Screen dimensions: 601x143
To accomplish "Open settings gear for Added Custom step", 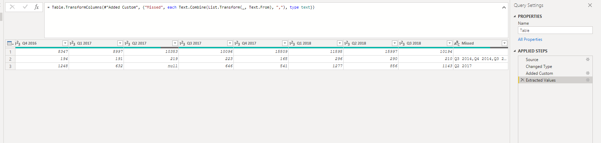I will point(588,73).
